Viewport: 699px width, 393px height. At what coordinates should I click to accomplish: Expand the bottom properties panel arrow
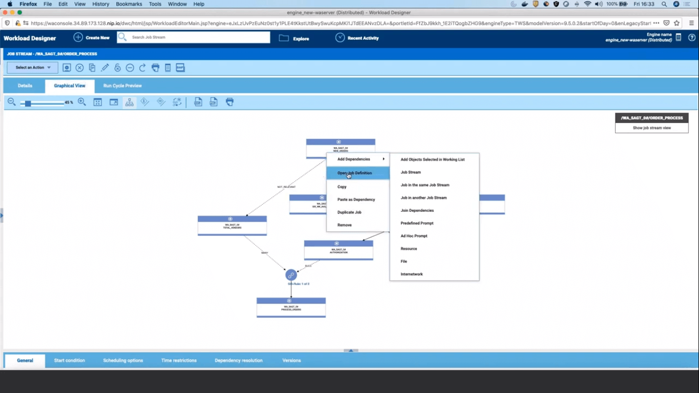point(351,351)
